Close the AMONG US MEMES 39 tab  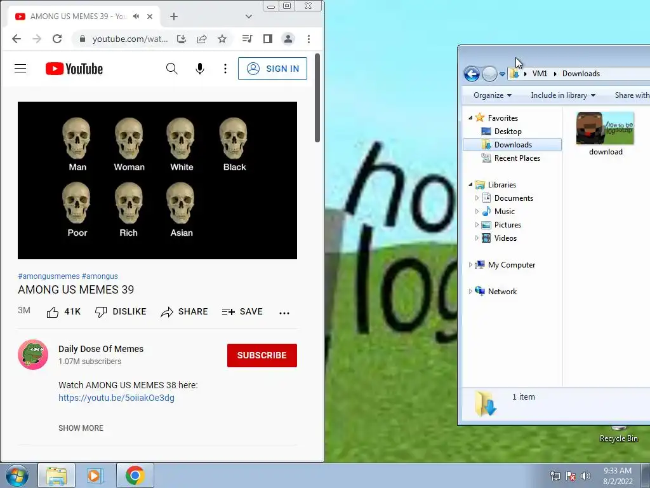pos(150,17)
